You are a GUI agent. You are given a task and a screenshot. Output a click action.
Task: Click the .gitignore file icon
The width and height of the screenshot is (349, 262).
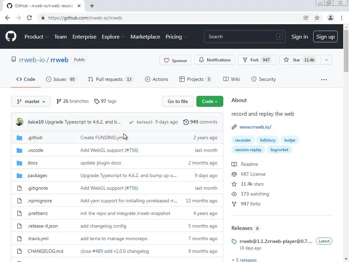click(x=19, y=188)
